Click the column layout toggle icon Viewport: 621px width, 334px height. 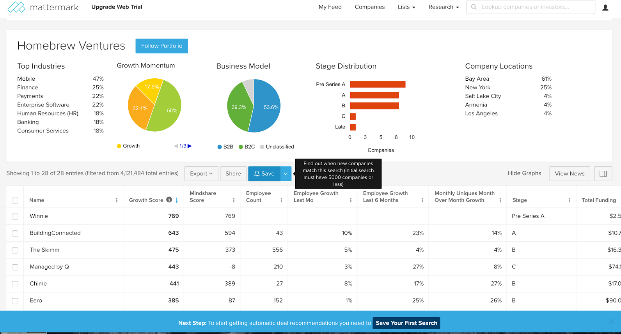point(603,174)
